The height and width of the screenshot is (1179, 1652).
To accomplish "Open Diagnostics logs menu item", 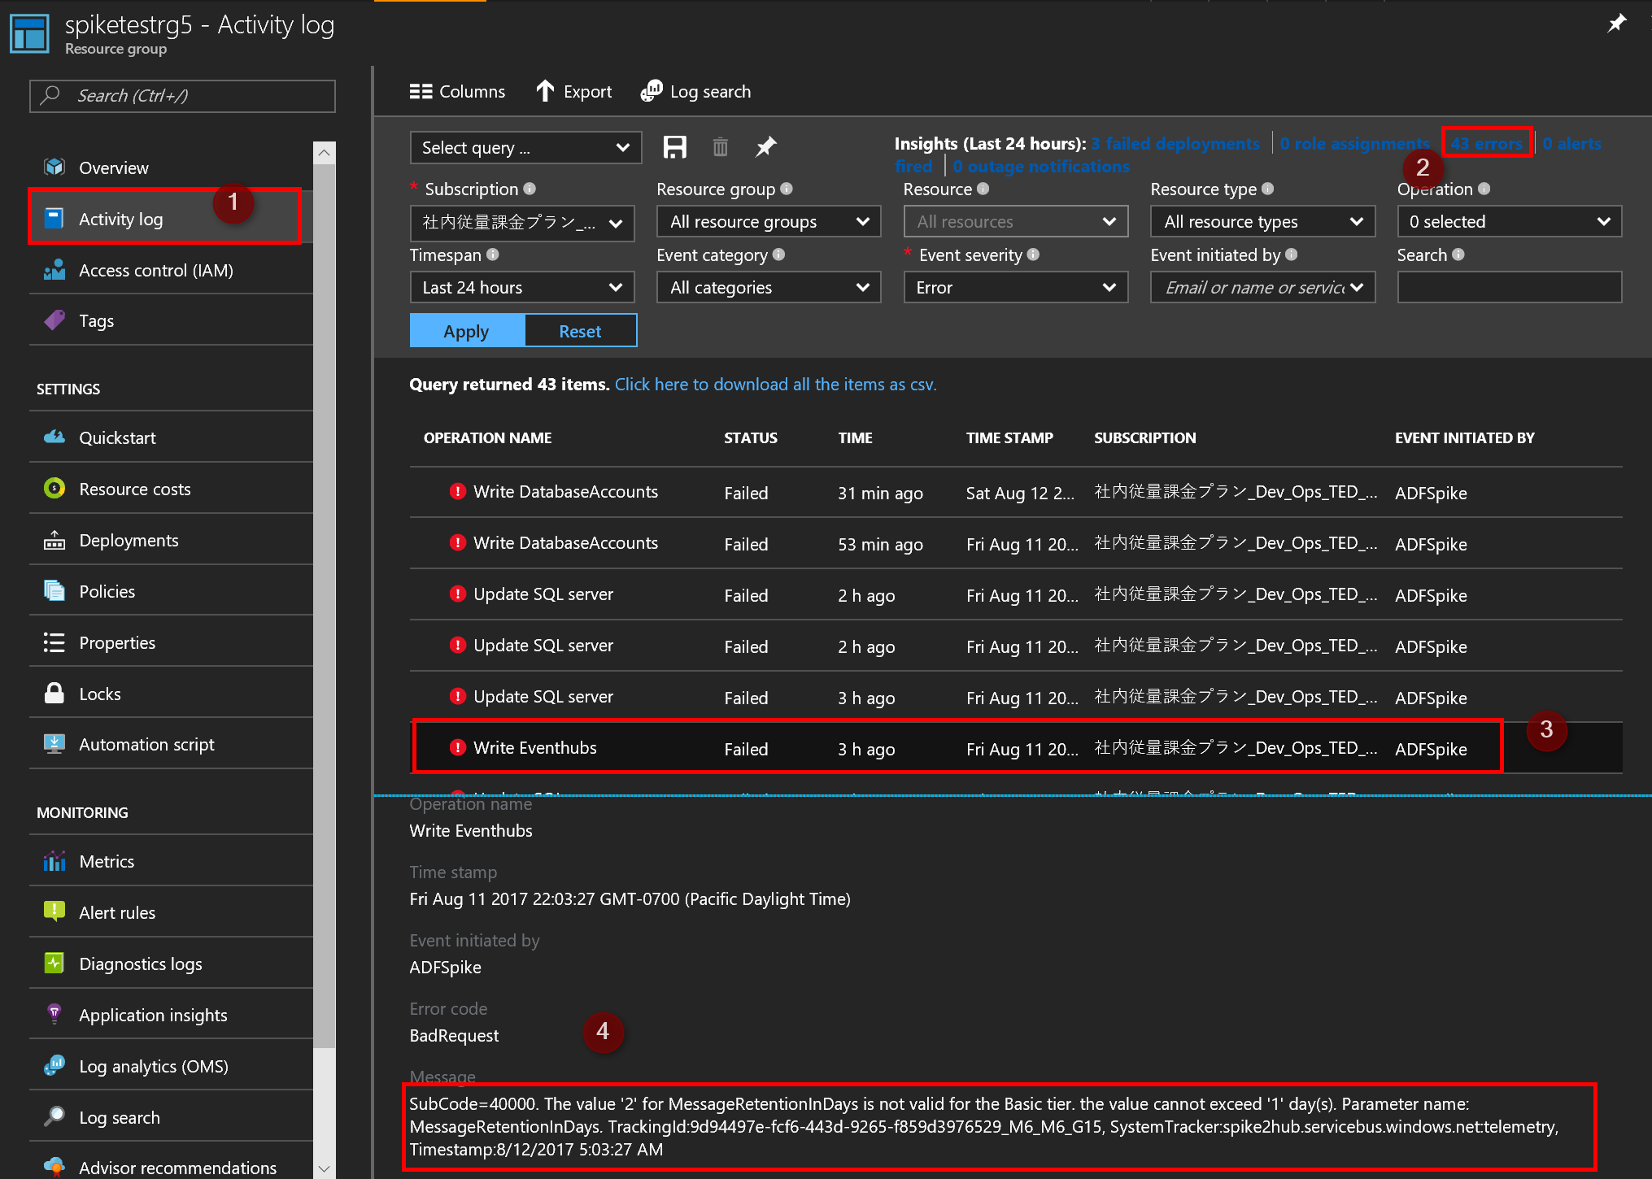I will coord(171,964).
